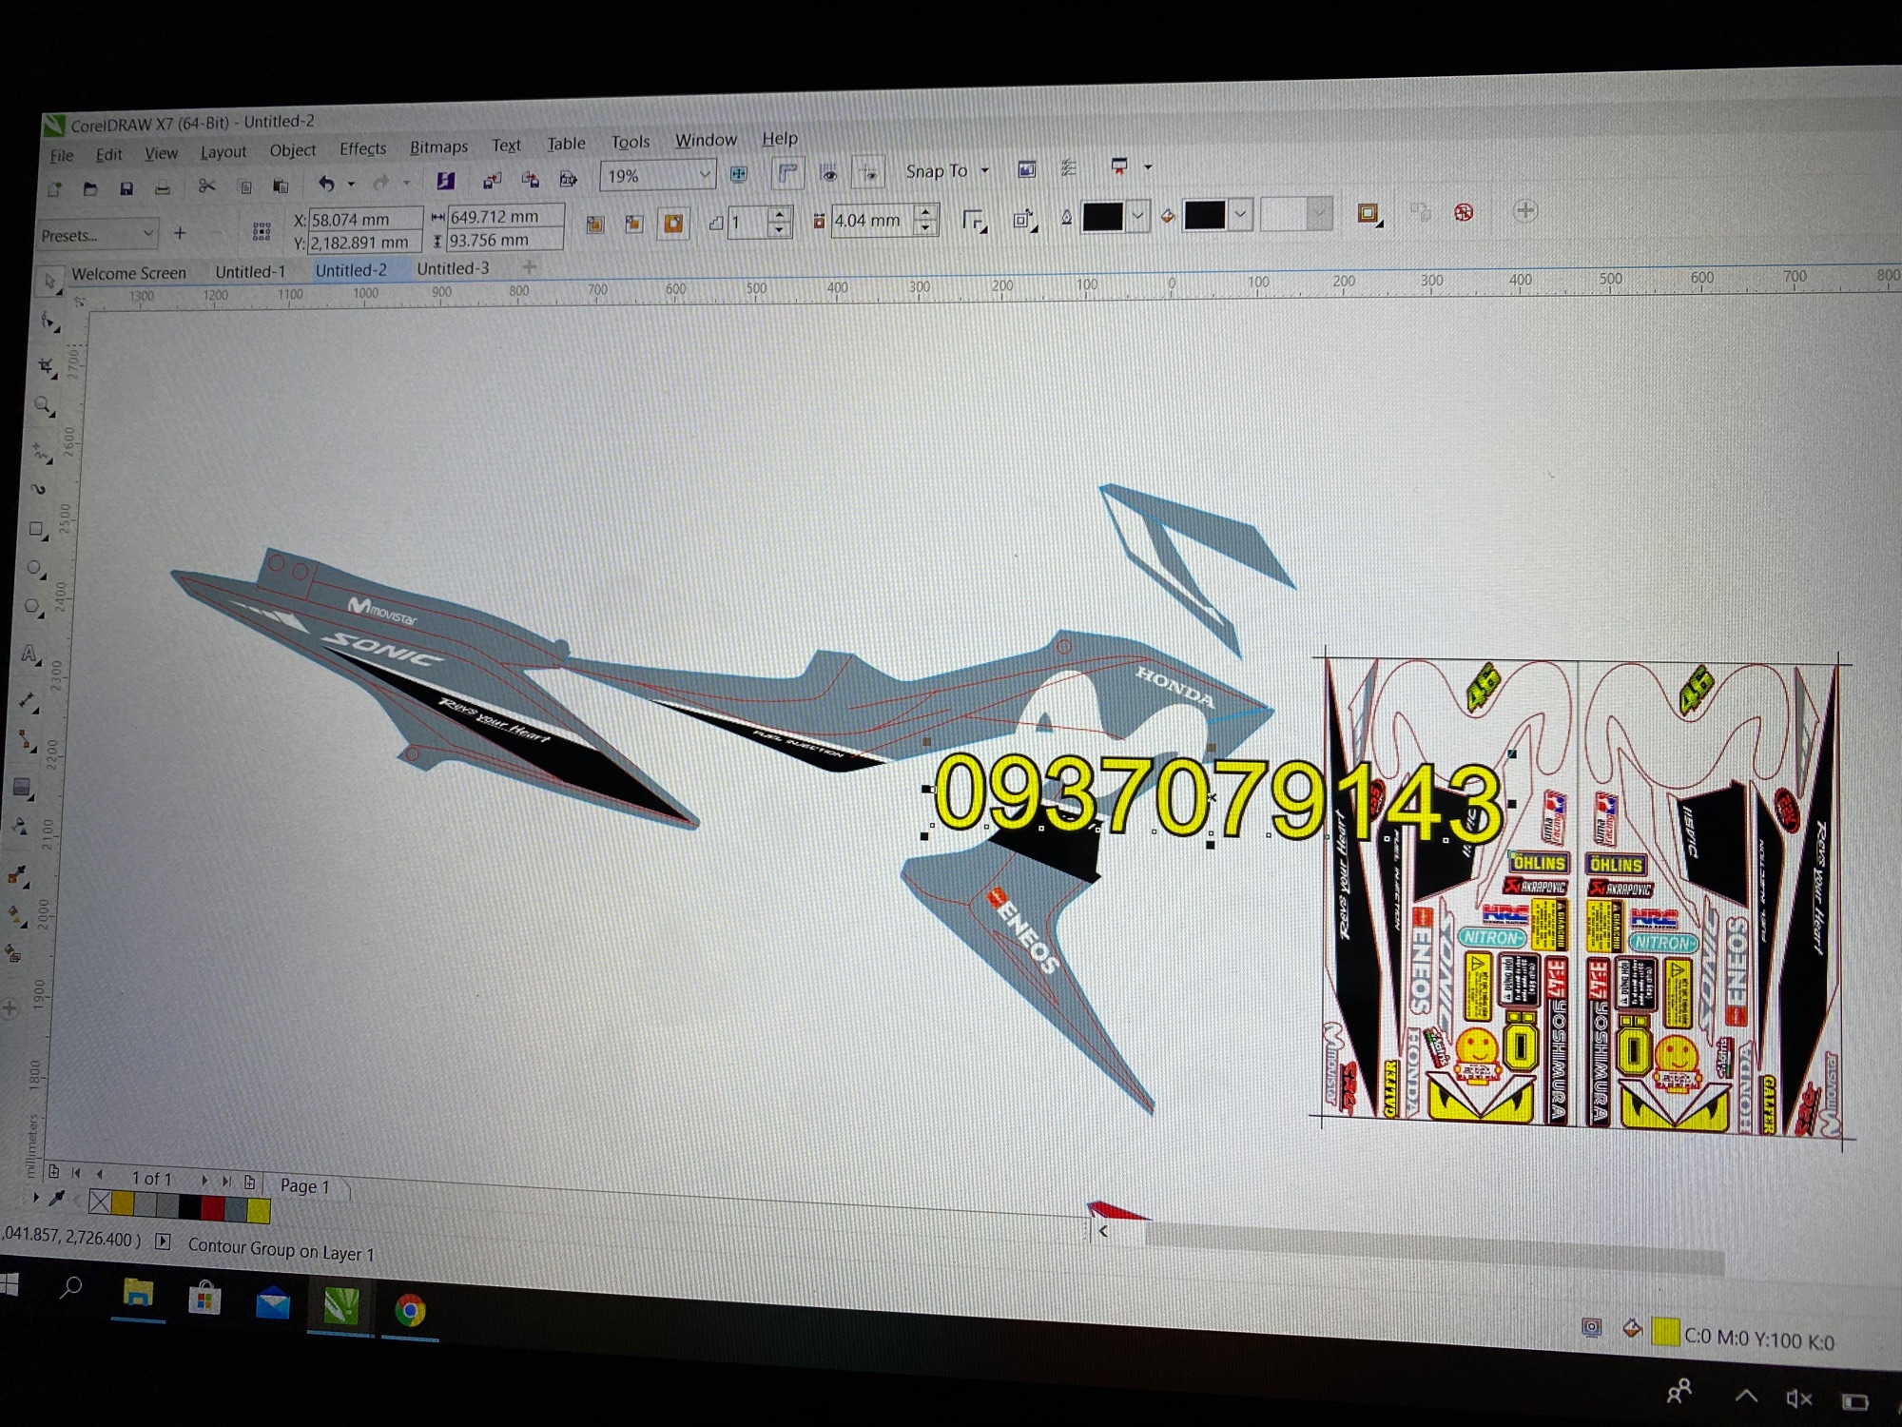1902x1427 pixels.
Task: Select the Artistic Media tool
Action: [x=40, y=489]
